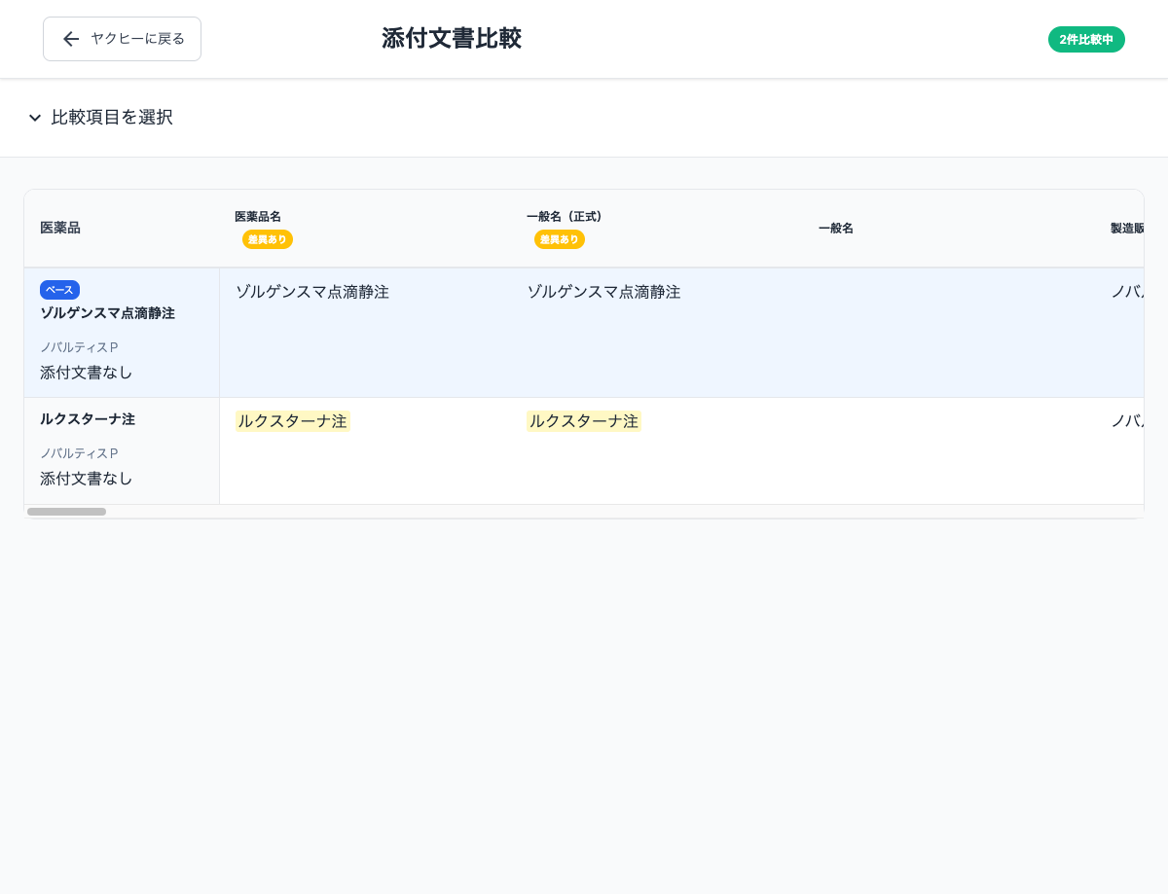Collapse the comparison item selector

(112, 118)
